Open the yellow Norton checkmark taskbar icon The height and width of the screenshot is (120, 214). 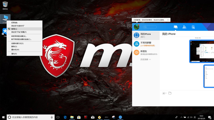tap(99, 117)
